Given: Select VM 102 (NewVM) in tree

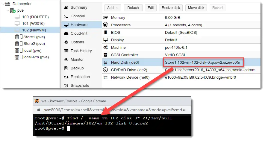Looking at the screenshot, I should pyautogui.click(x=30, y=30).
